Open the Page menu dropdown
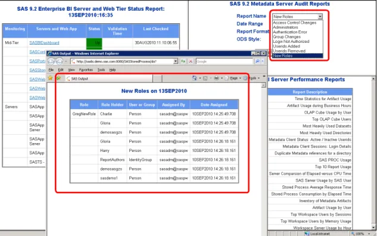The height and width of the screenshot is (236, 377). point(233,78)
